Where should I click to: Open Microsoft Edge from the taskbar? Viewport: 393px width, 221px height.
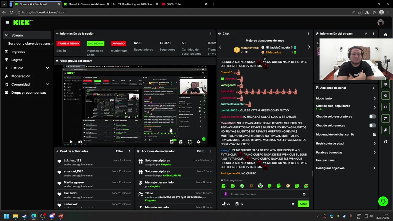(x=34, y=216)
